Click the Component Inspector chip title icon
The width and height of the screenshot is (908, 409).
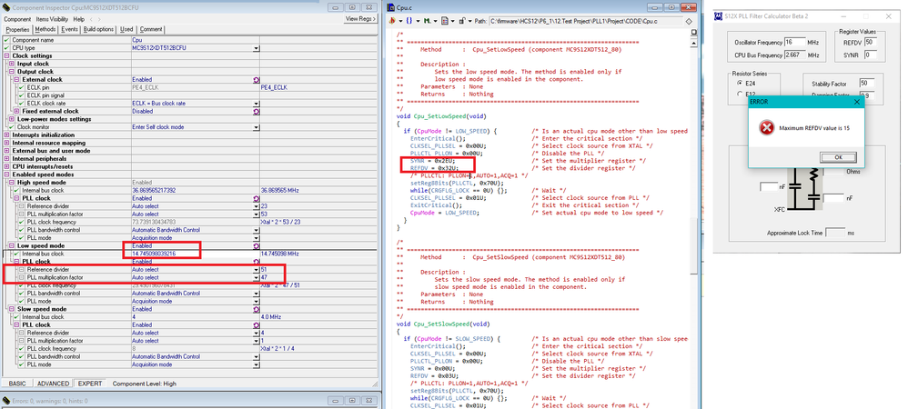click(x=6, y=7)
